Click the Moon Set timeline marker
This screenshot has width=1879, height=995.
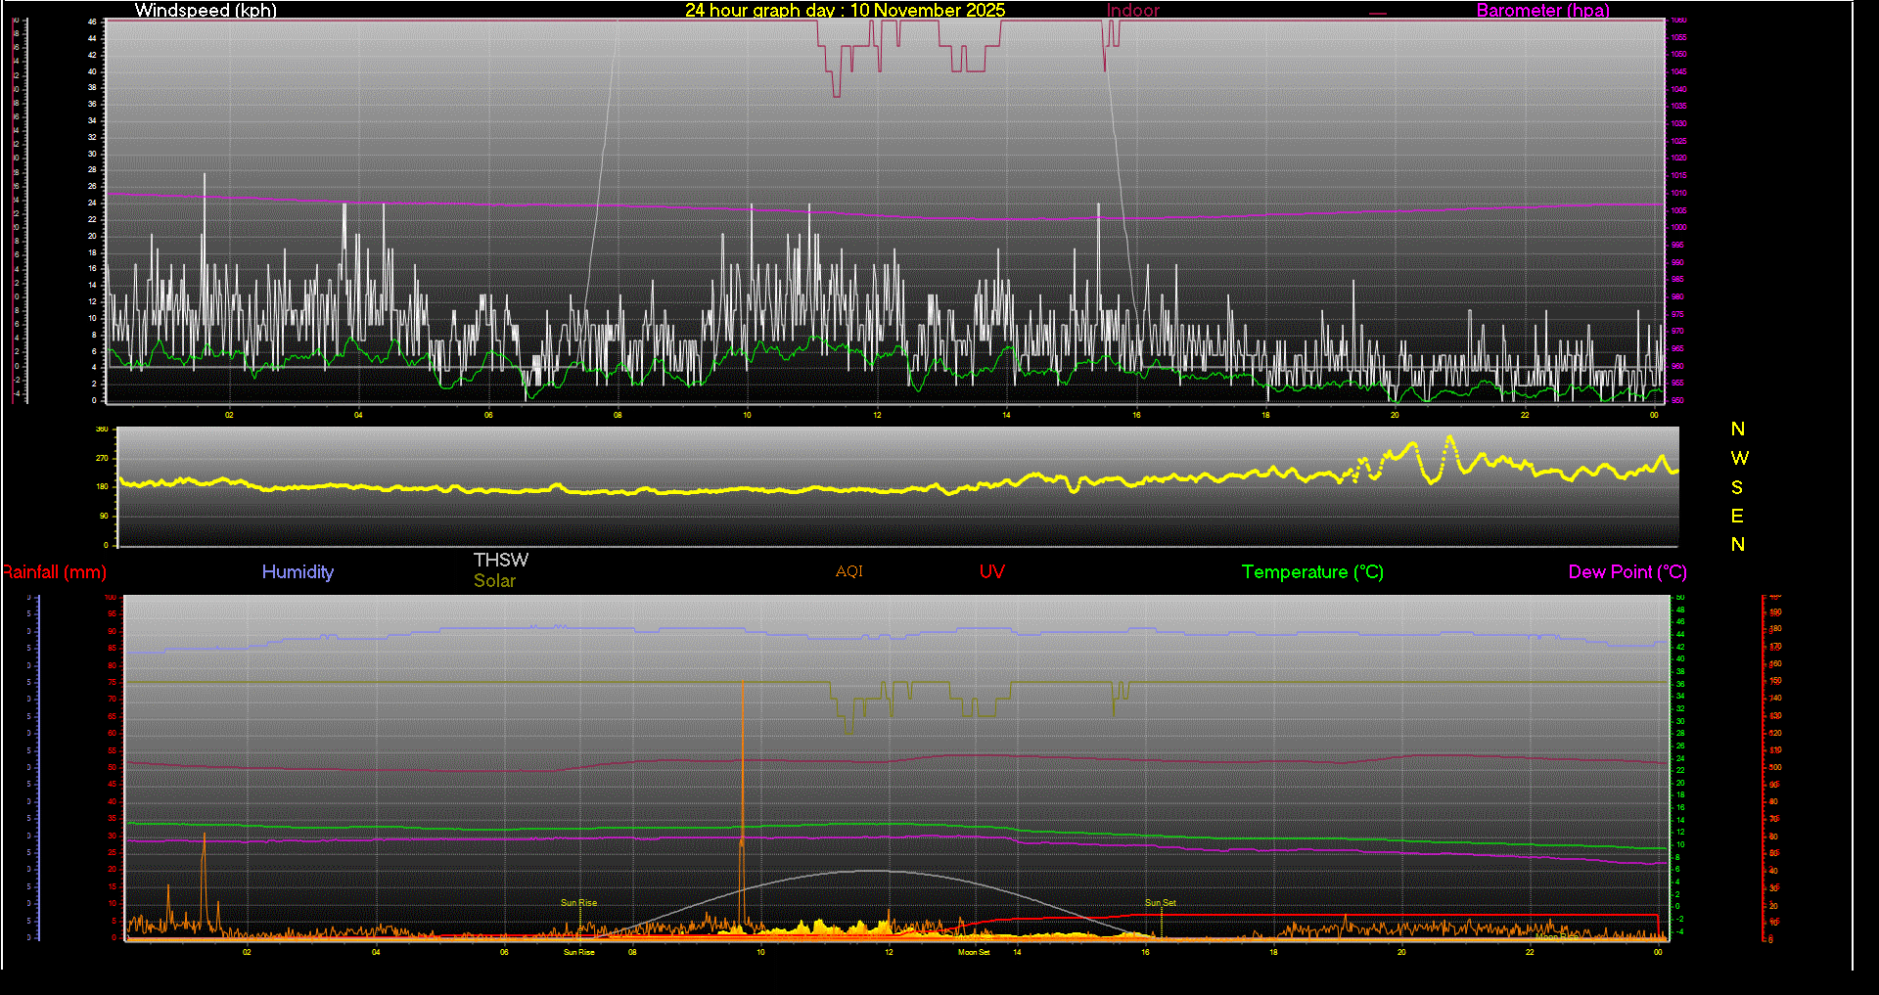[x=974, y=952]
